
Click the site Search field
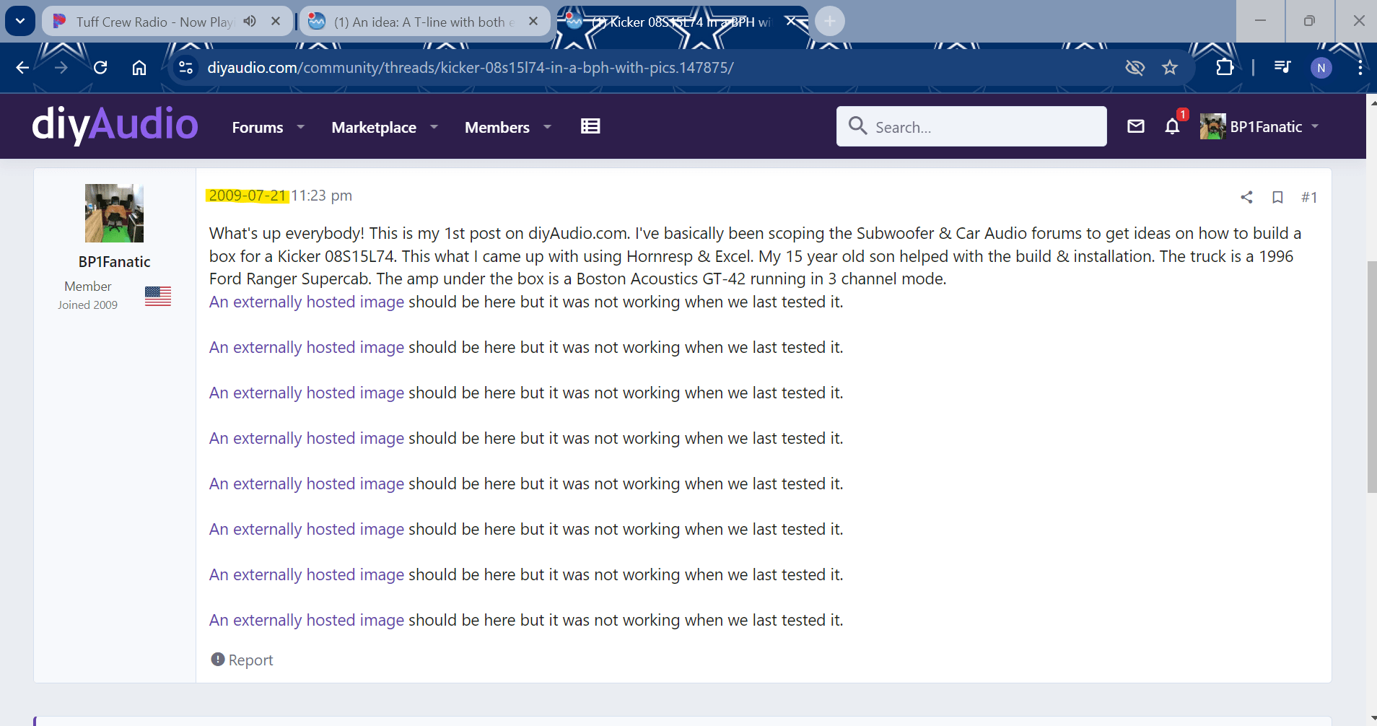971,126
